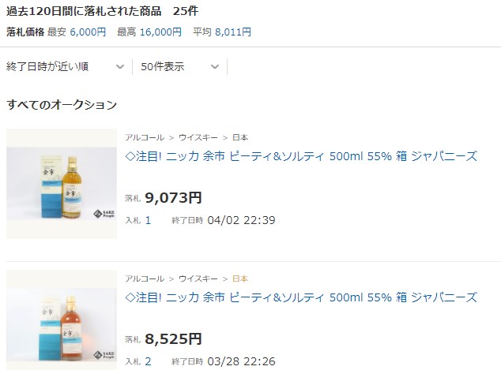Click アルコール breadcrumb in second listing

click(x=145, y=278)
